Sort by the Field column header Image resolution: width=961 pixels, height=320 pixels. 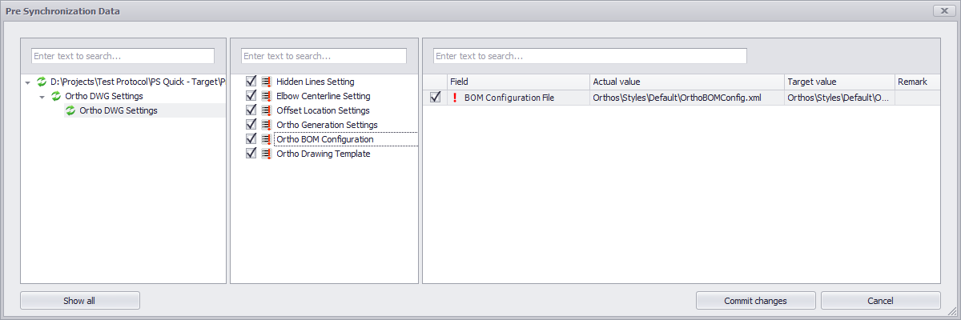pyautogui.click(x=518, y=82)
